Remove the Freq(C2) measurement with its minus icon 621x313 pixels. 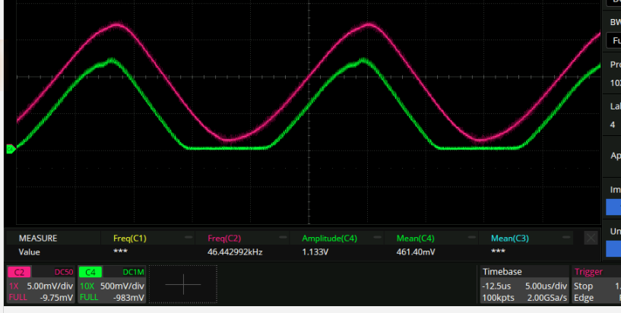(283, 238)
